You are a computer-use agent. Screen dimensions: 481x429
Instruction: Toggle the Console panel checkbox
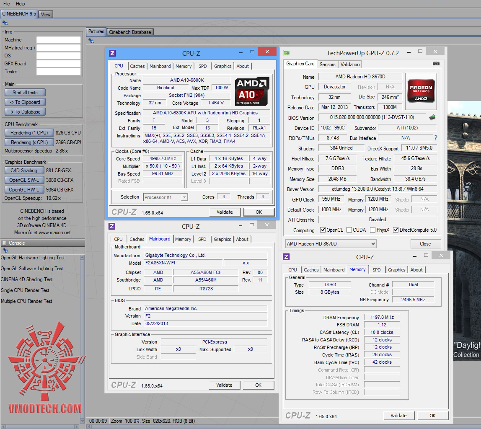[x=4, y=243]
